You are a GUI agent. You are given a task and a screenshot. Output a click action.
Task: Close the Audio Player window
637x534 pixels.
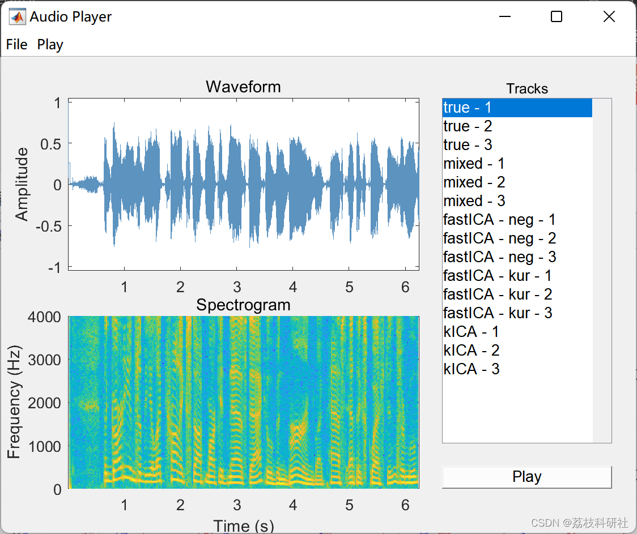[609, 16]
